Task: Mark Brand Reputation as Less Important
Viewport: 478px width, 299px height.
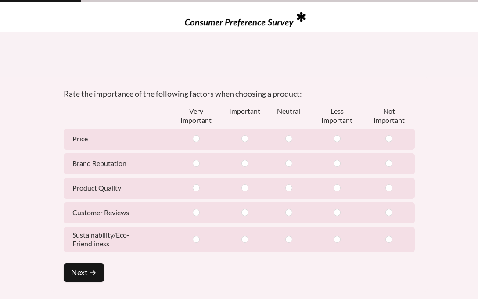Action: click(337, 163)
